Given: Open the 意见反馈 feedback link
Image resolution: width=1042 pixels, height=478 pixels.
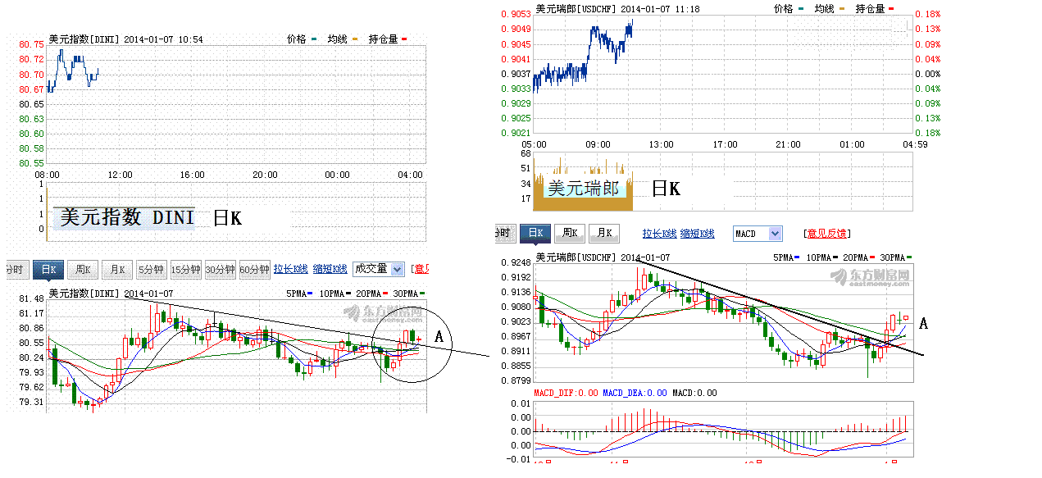Looking at the screenshot, I should pyautogui.click(x=826, y=234).
